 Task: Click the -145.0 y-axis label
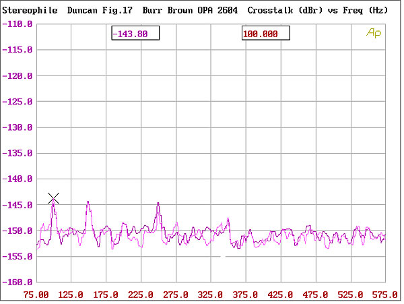click(x=18, y=205)
